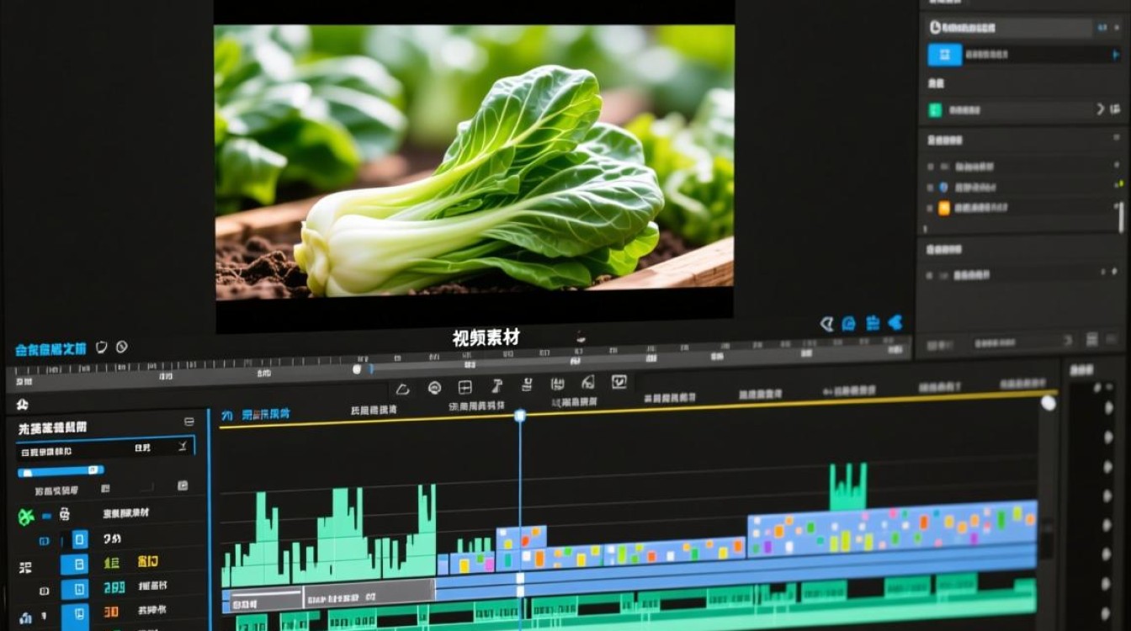The image size is (1131, 631).
Task: Click the checkmark box icon in timeline toolbar
Action: pyautogui.click(x=619, y=382)
